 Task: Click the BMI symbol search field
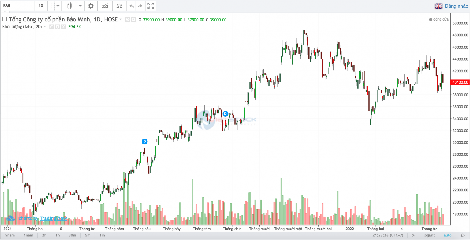pos(18,6)
